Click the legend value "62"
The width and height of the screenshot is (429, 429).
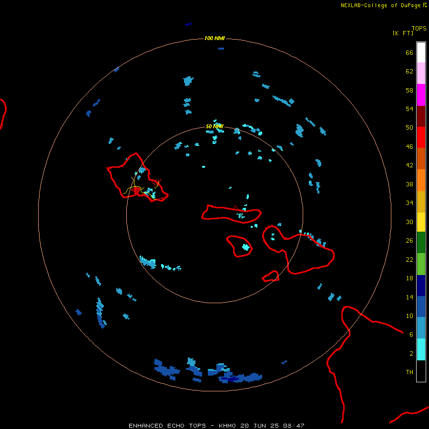click(x=409, y=71)
